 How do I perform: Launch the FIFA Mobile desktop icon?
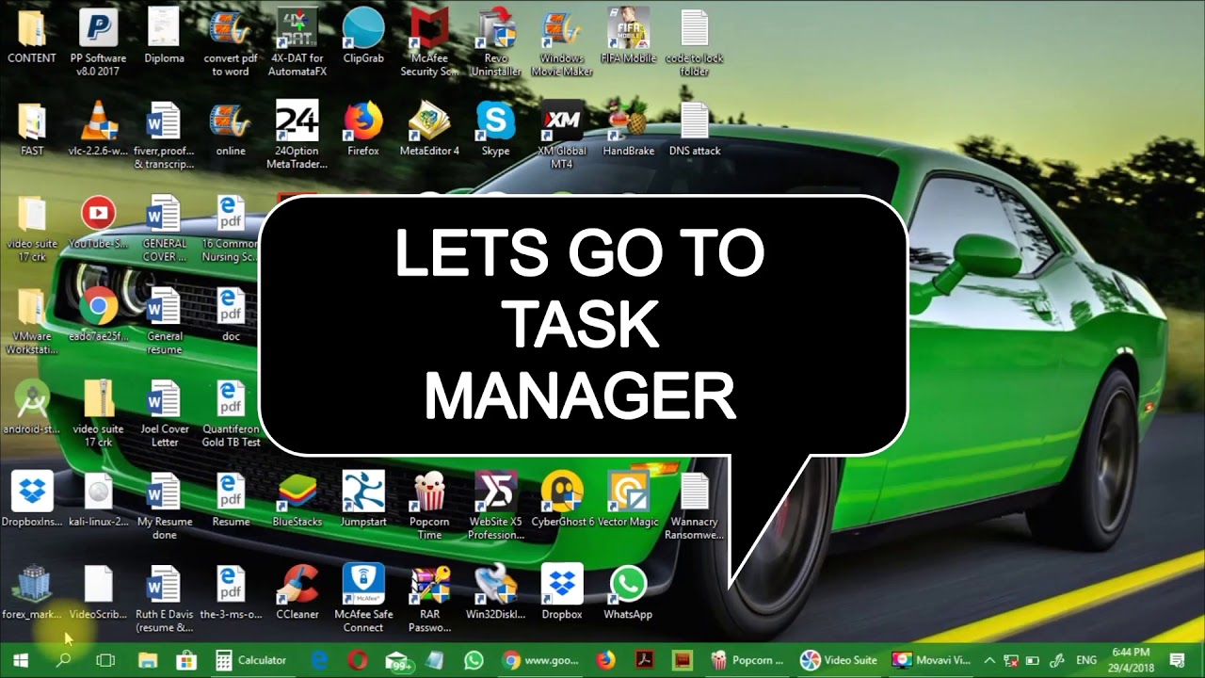[x=628, y=37]
